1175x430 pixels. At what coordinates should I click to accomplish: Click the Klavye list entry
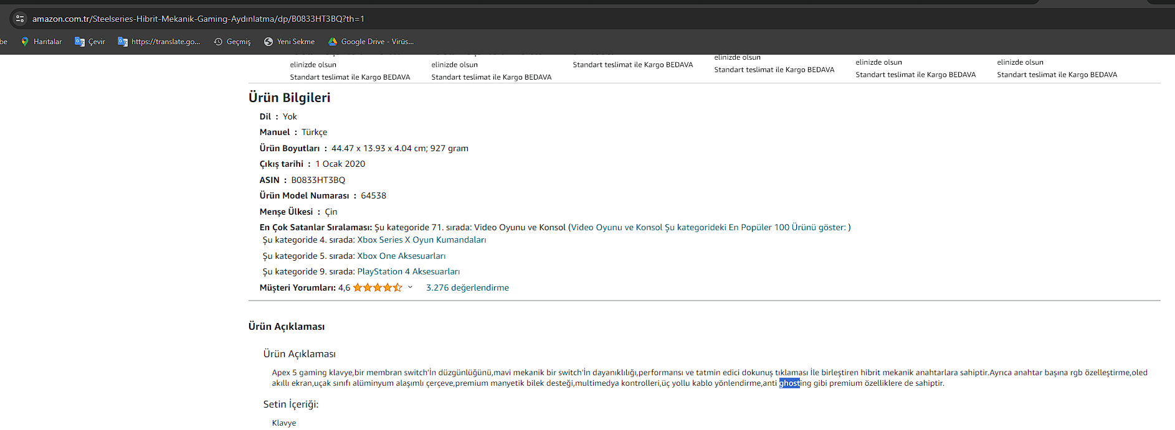pyautogui.click(x=284, y=423)
